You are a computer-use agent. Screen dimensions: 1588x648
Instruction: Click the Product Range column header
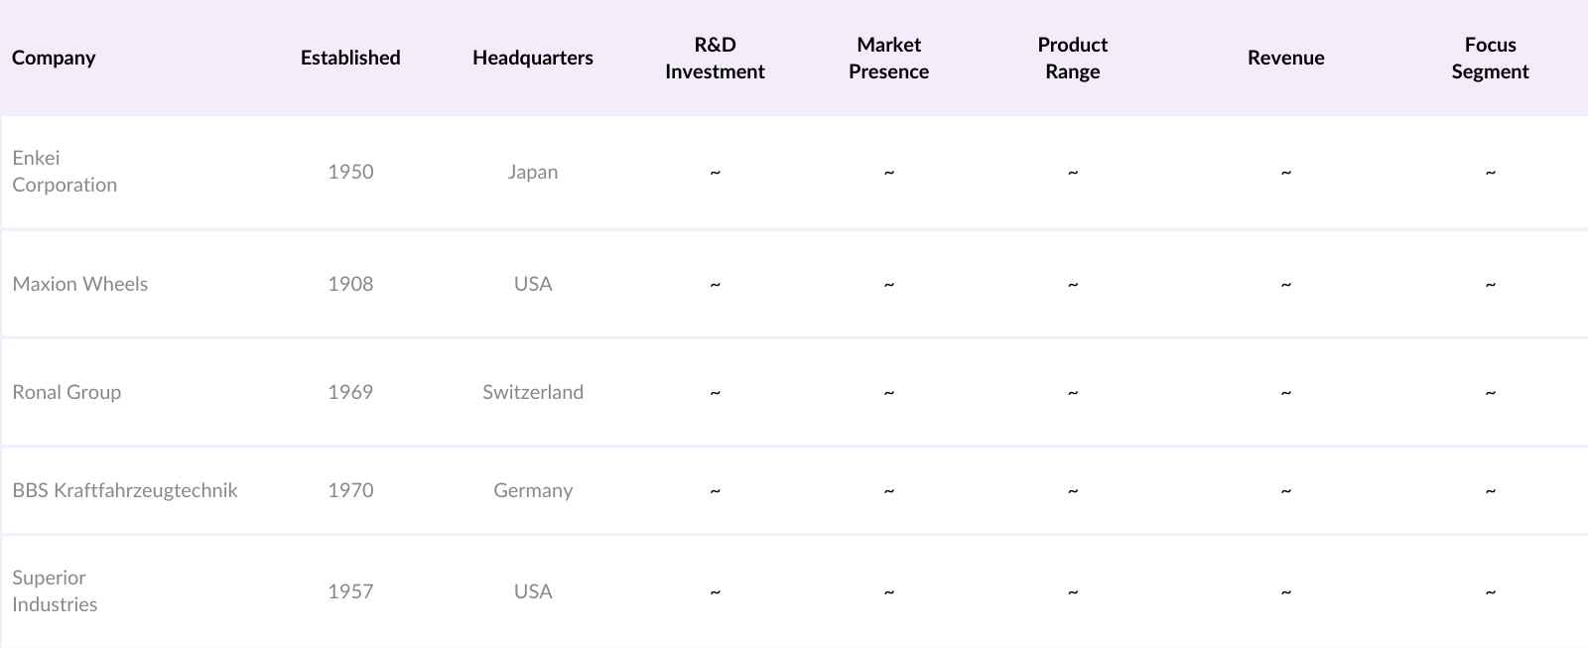[x=1072, y=58]
